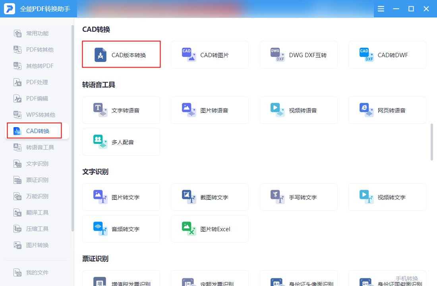Launch the 视频转语音 tool
437x286 pixels.
(x=298, y=110)
